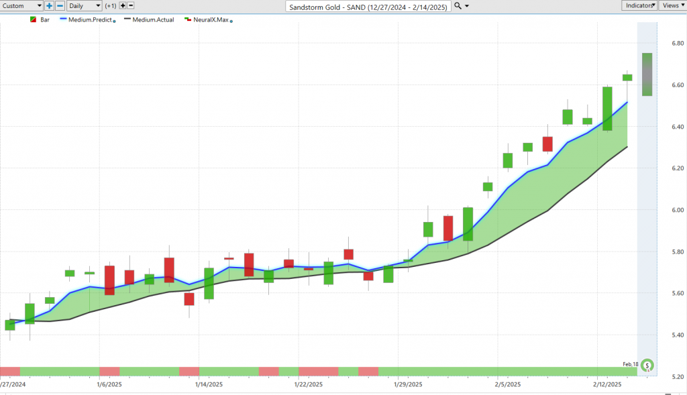Click the predicted range bar for next day
Viewport: 687px width, 395px height.
(x=647, y=74)
